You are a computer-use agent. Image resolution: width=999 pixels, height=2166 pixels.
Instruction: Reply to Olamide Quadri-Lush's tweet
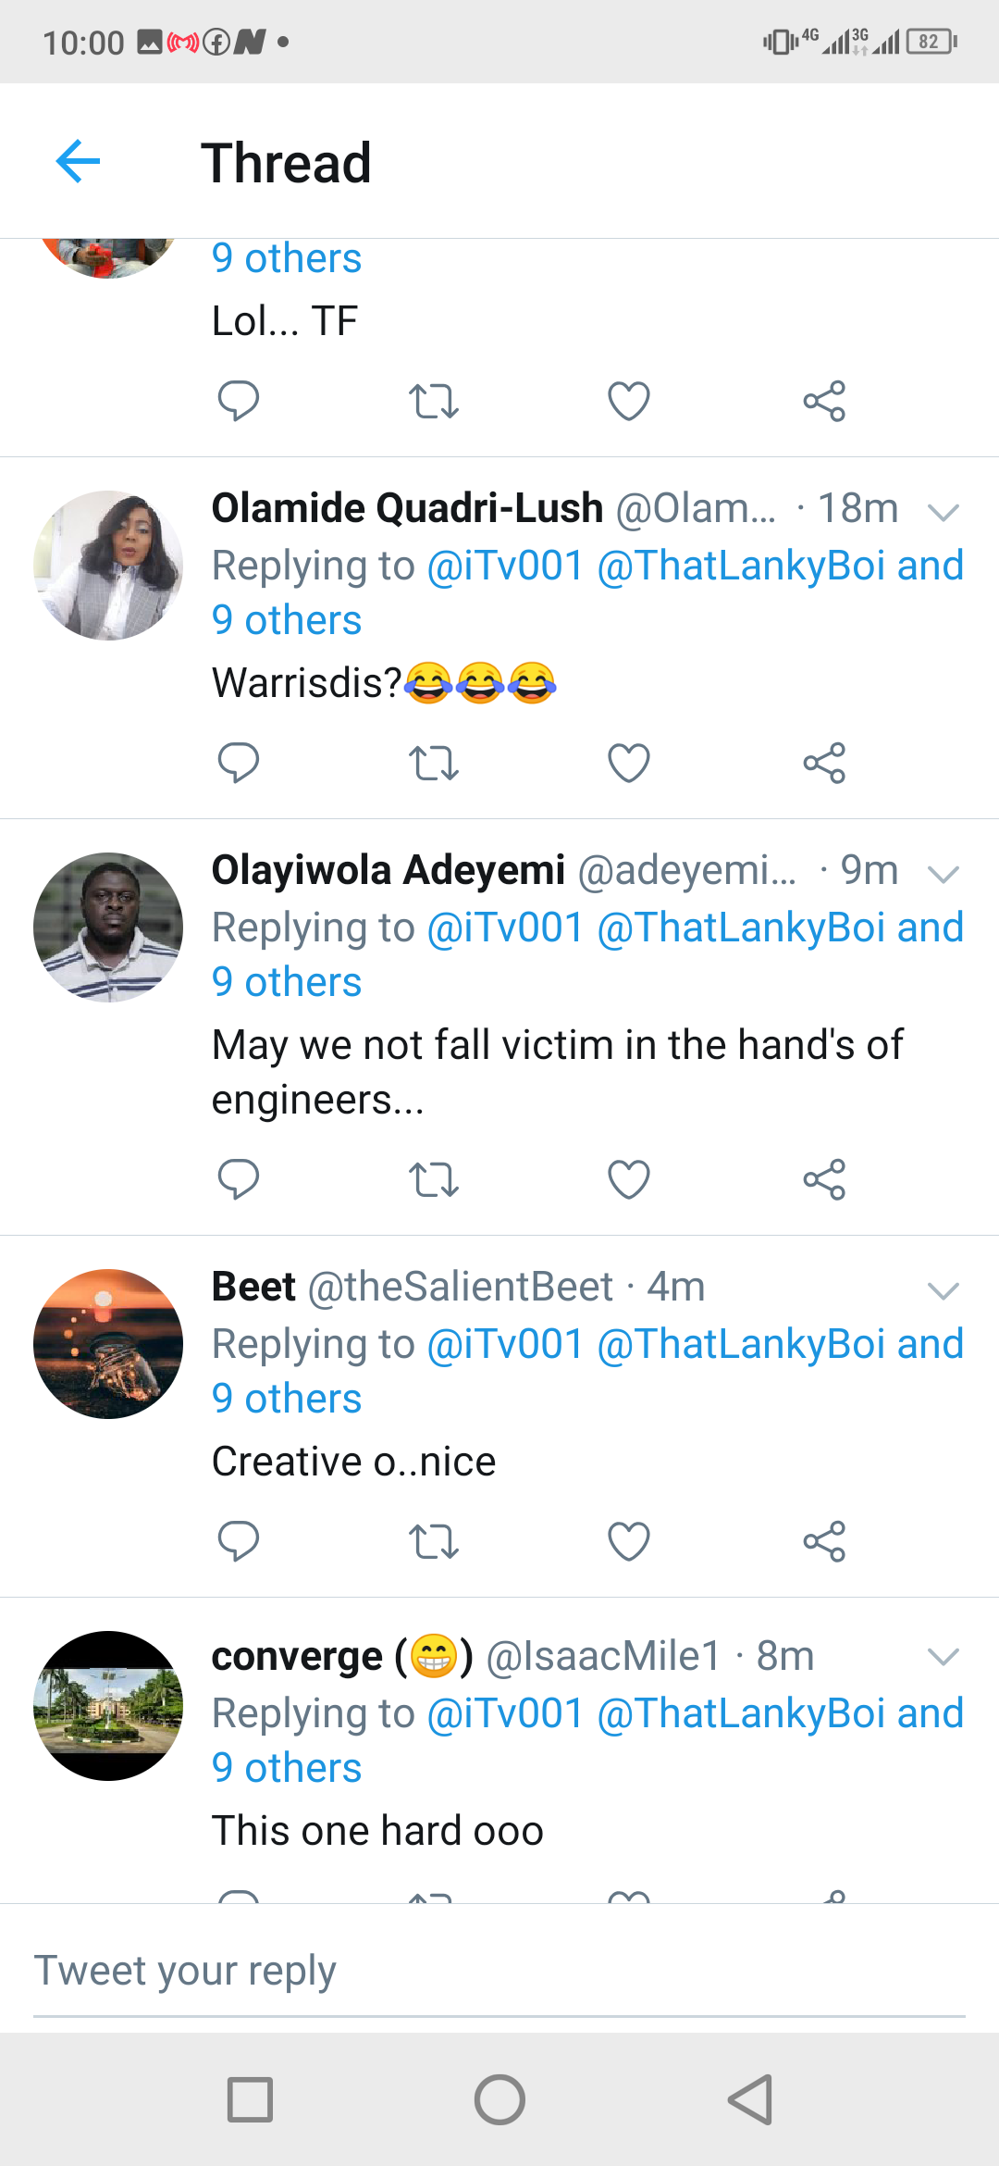pos(238,763)
